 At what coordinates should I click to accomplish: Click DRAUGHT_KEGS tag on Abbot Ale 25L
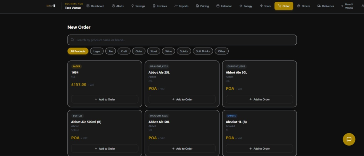(x=159, y=66)
